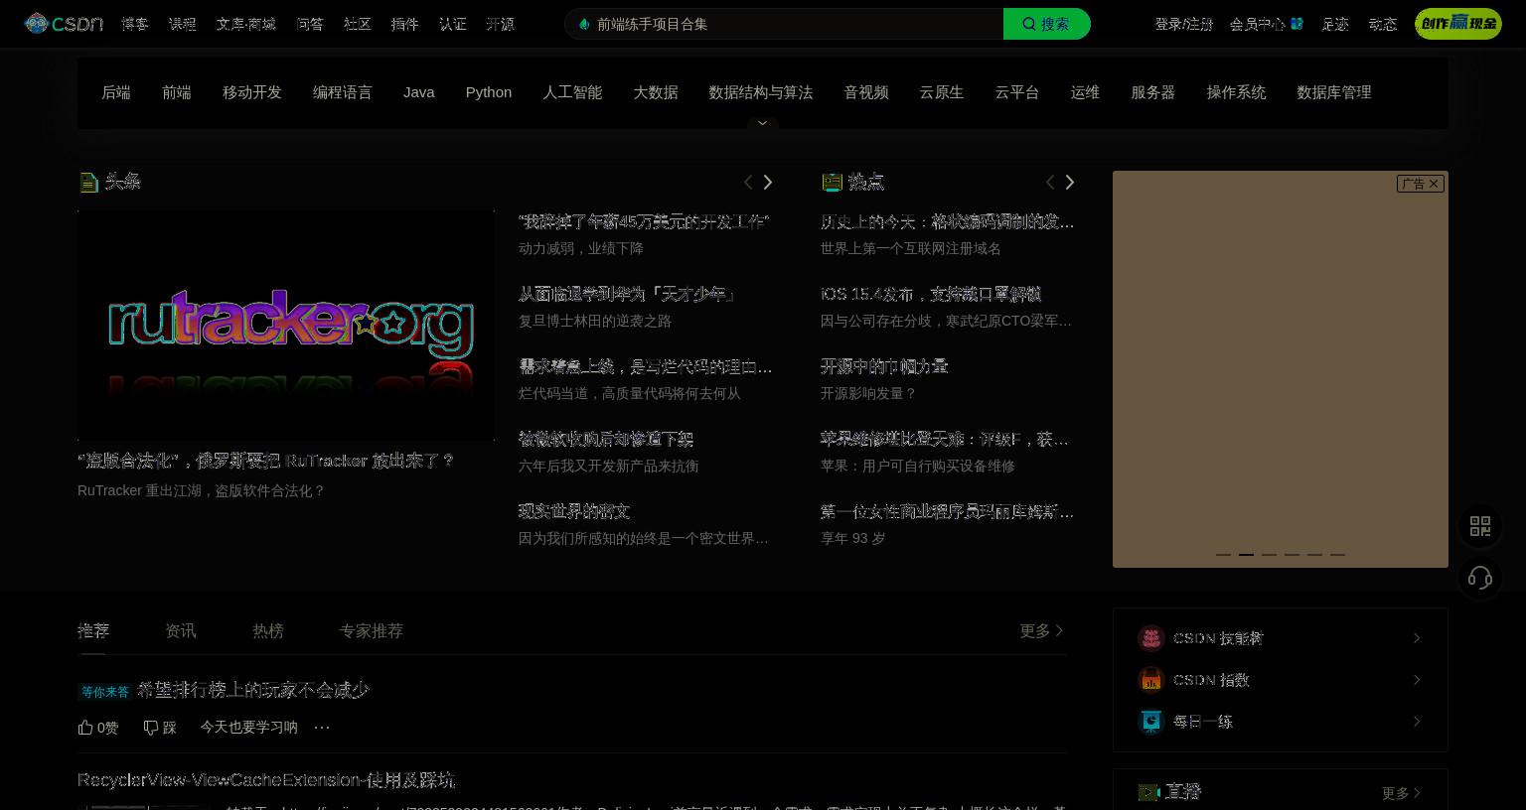The image size is (1526, 810).
Task: Open the rutracker.org headline thumbnail
Action: [286, 325]
